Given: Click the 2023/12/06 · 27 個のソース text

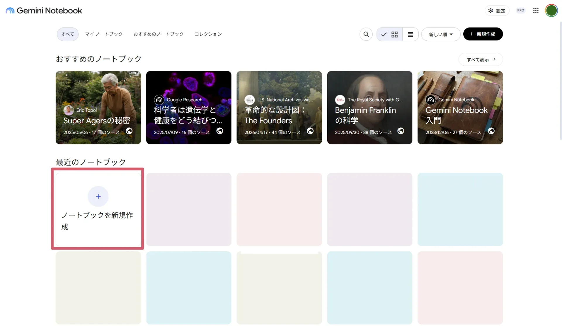Looking at the screenshot, I should [453, 132].
